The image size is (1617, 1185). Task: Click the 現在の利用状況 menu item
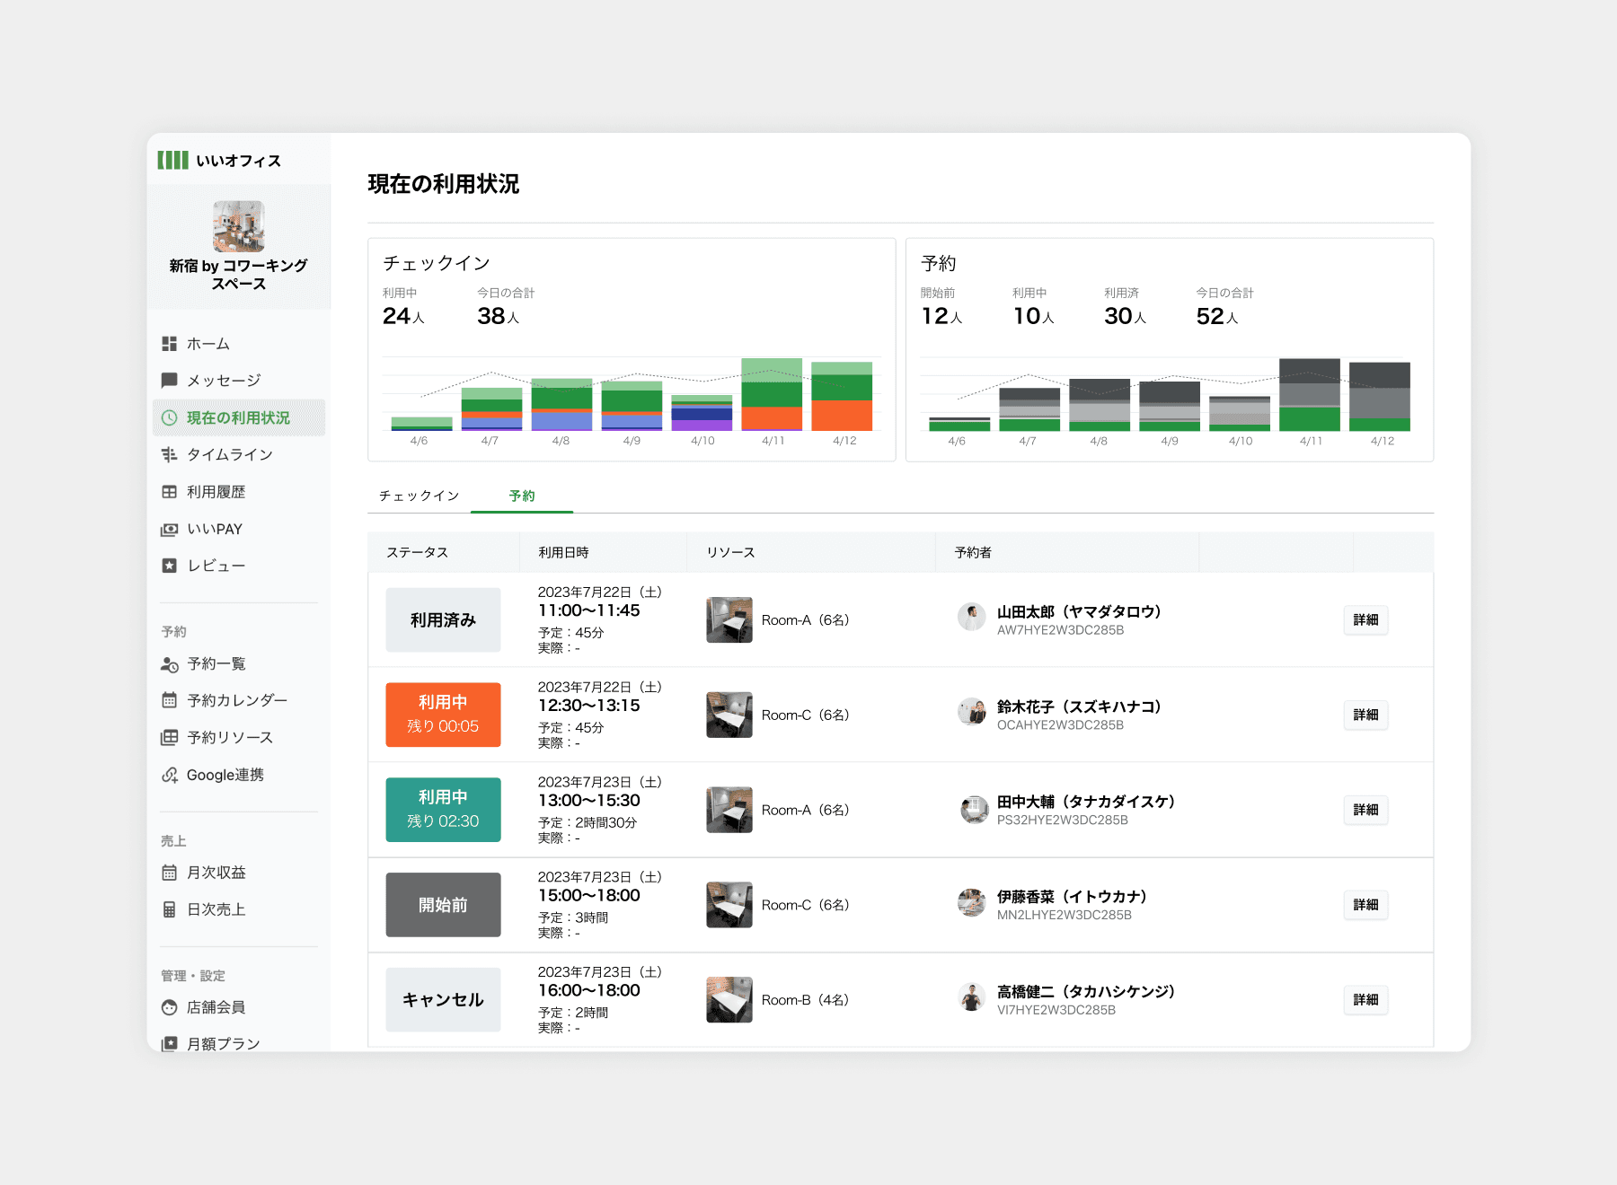(239, 418)
